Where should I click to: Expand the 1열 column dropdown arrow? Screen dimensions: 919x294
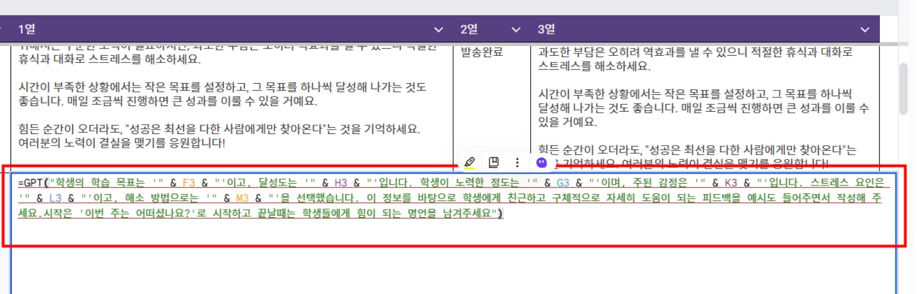(x=438, y=30)
